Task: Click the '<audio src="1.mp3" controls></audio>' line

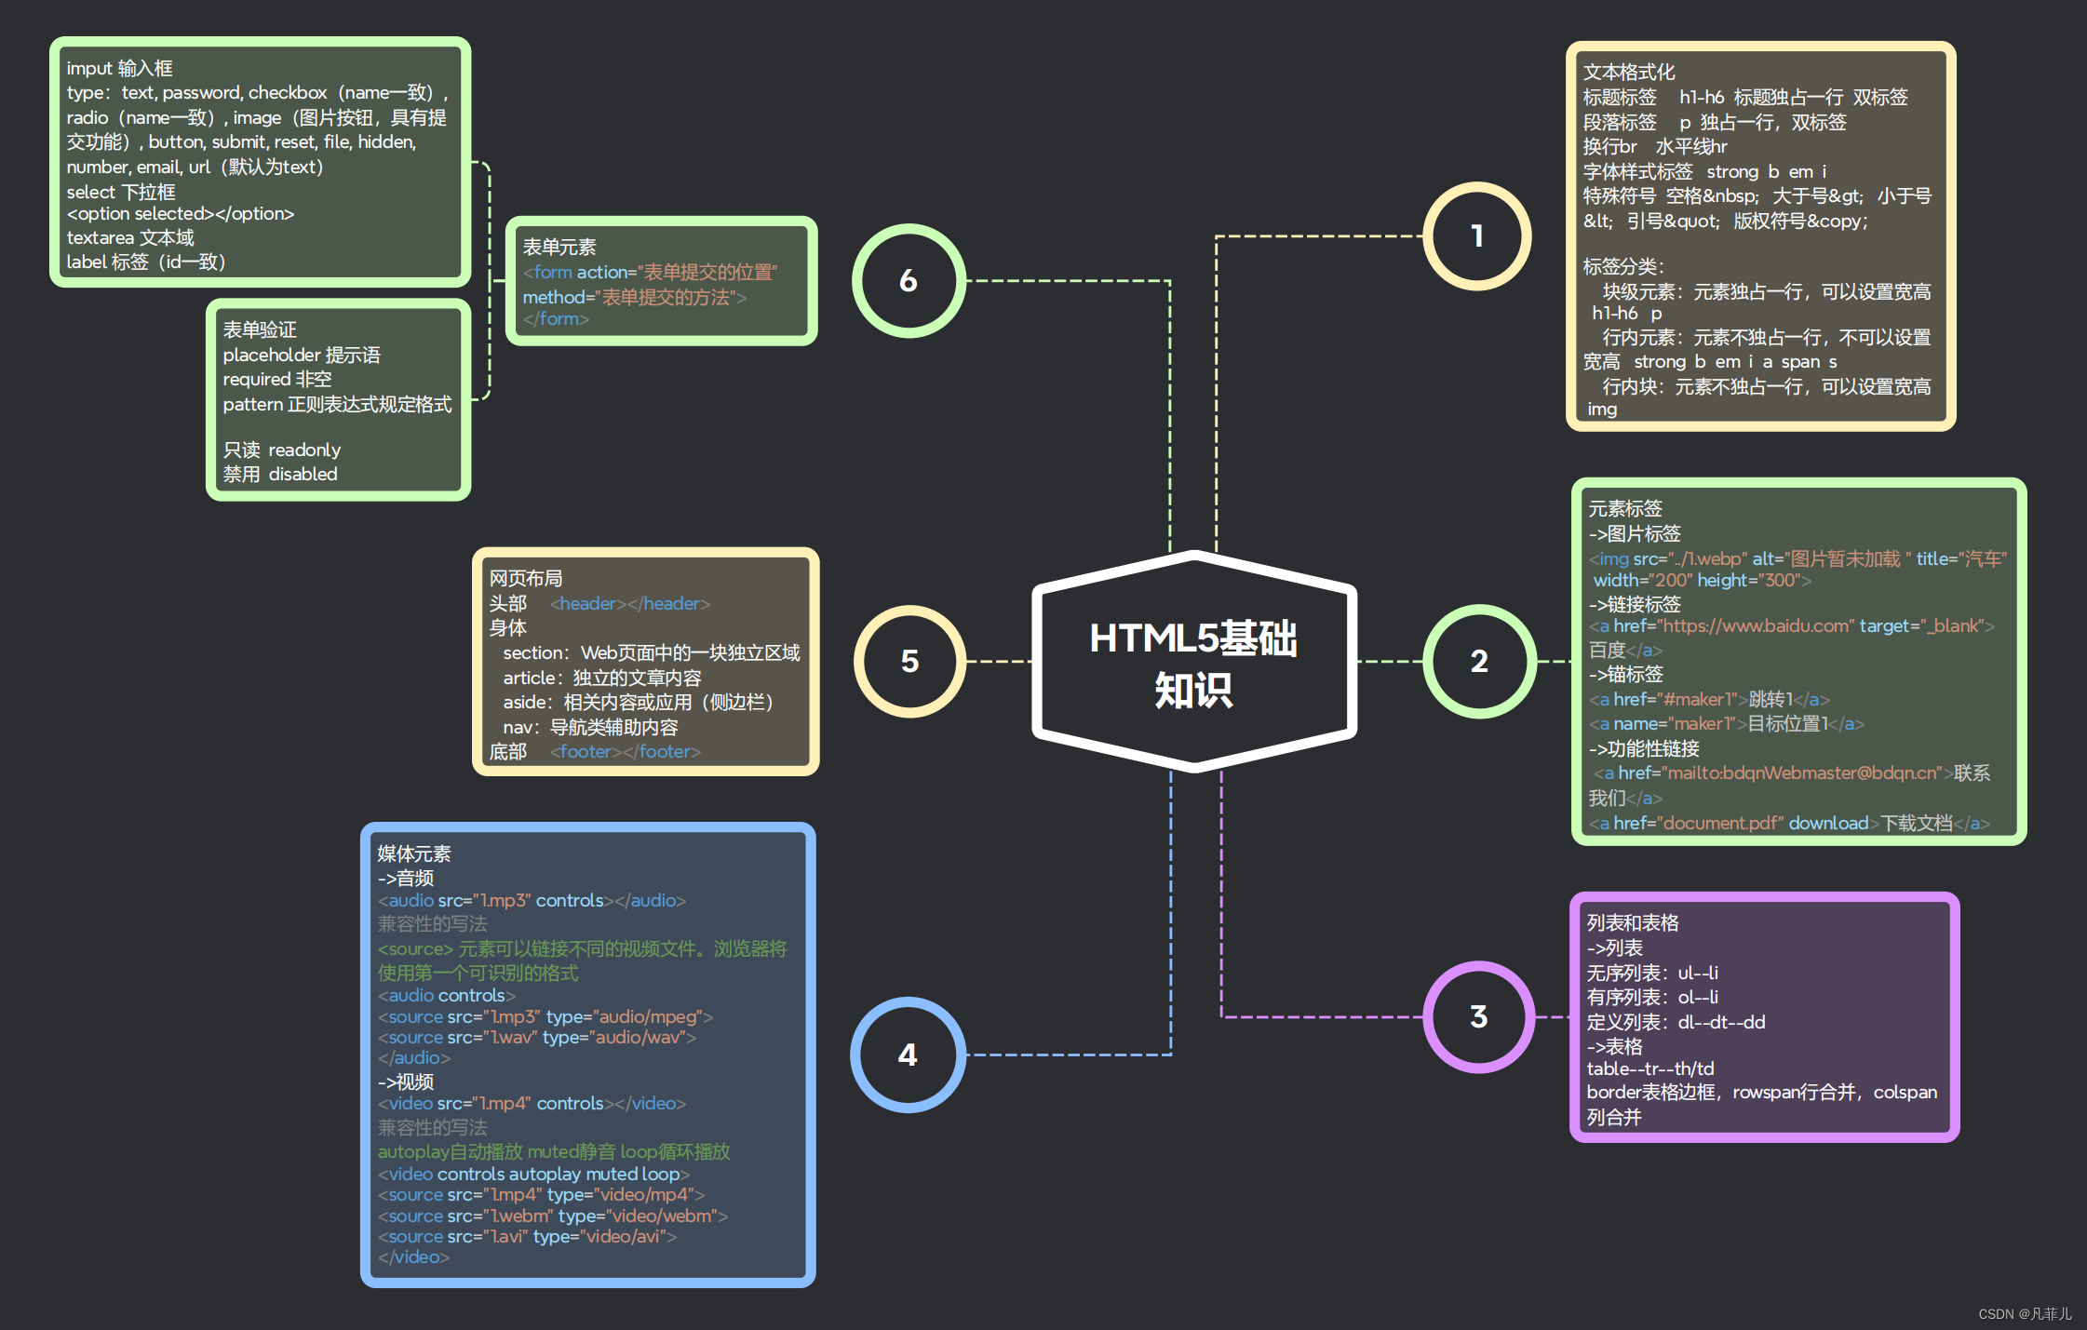Action: coord(532,901)
